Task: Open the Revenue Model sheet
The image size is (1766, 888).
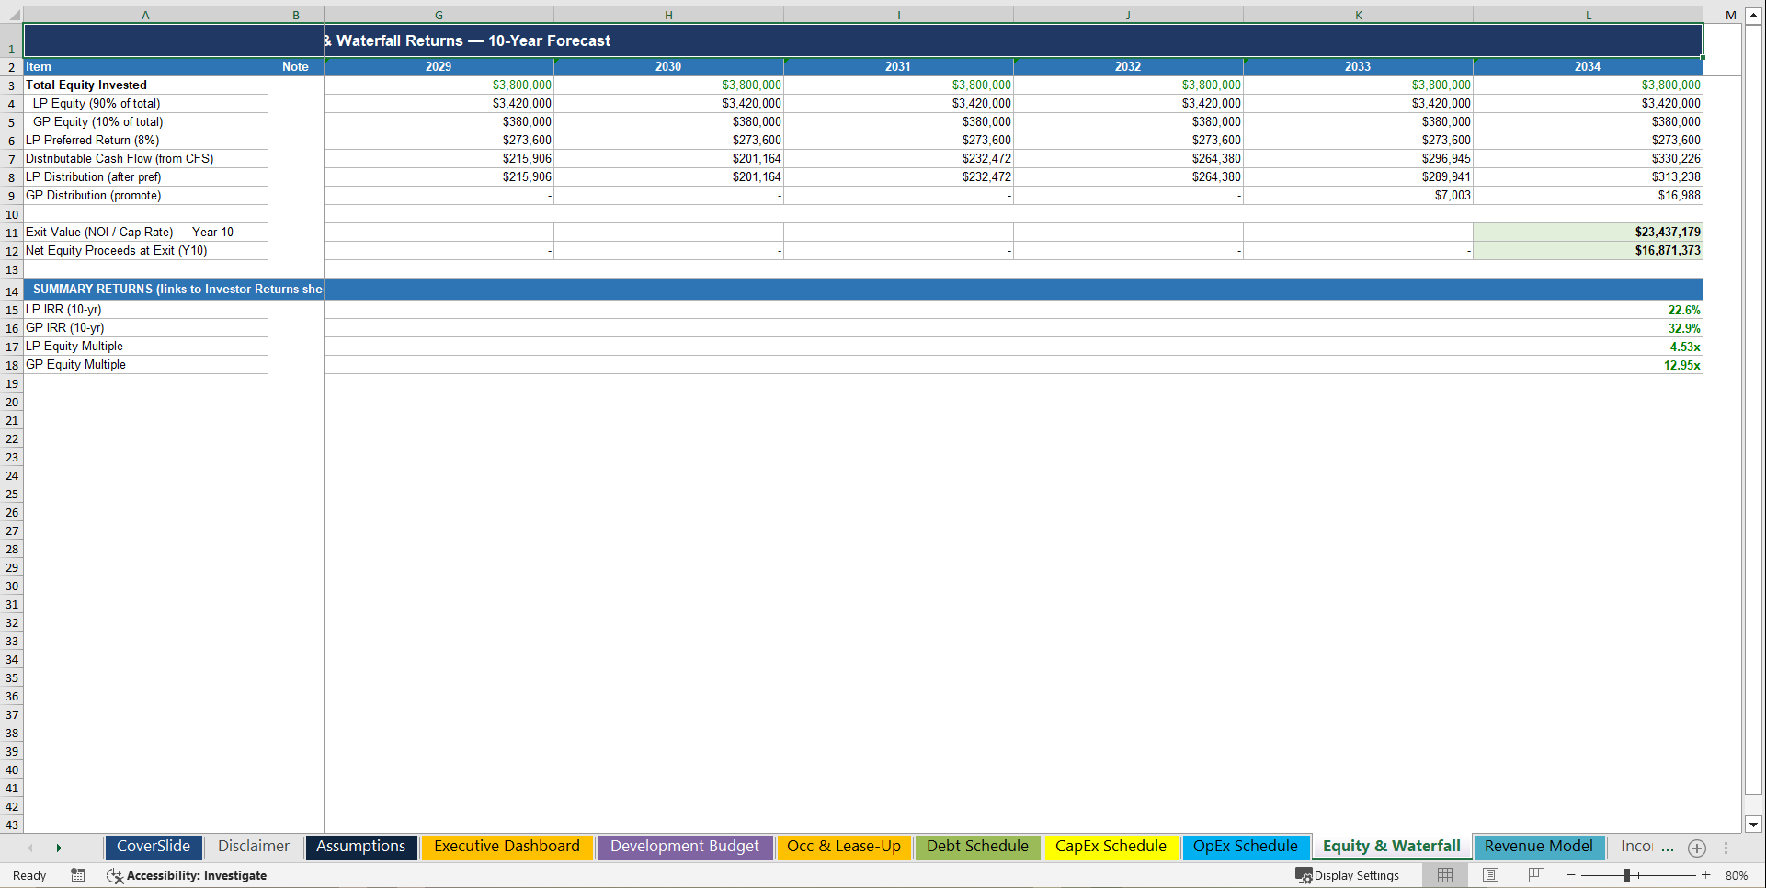Action: (x=1539, y=846)
